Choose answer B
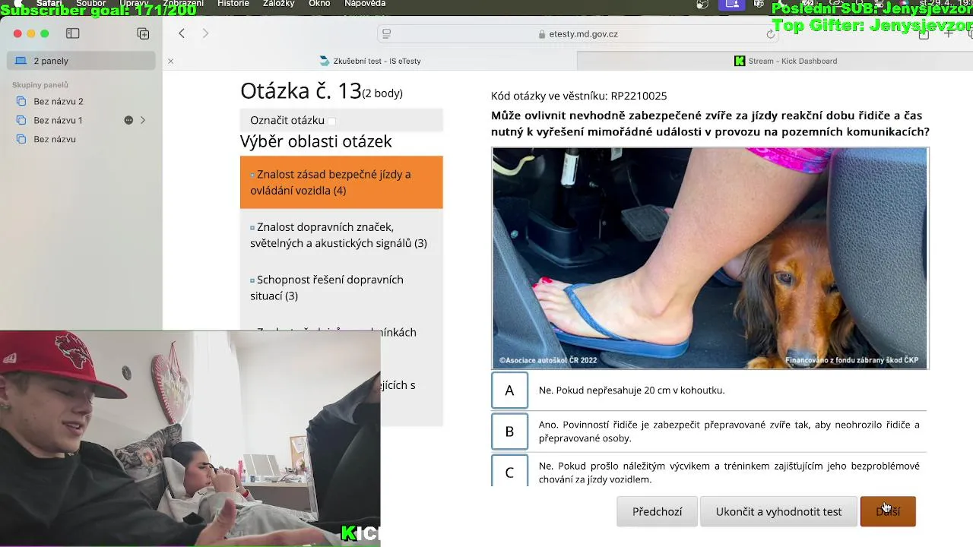Image resolution: width=973 pixels, height=547 pixels. pyautogui.click(x=509, y=432)
